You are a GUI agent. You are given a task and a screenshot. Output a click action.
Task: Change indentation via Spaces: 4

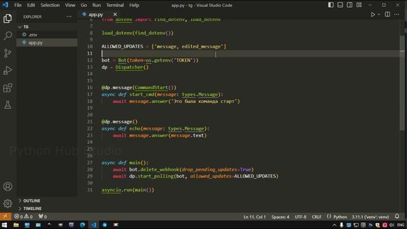pos(280,217)
